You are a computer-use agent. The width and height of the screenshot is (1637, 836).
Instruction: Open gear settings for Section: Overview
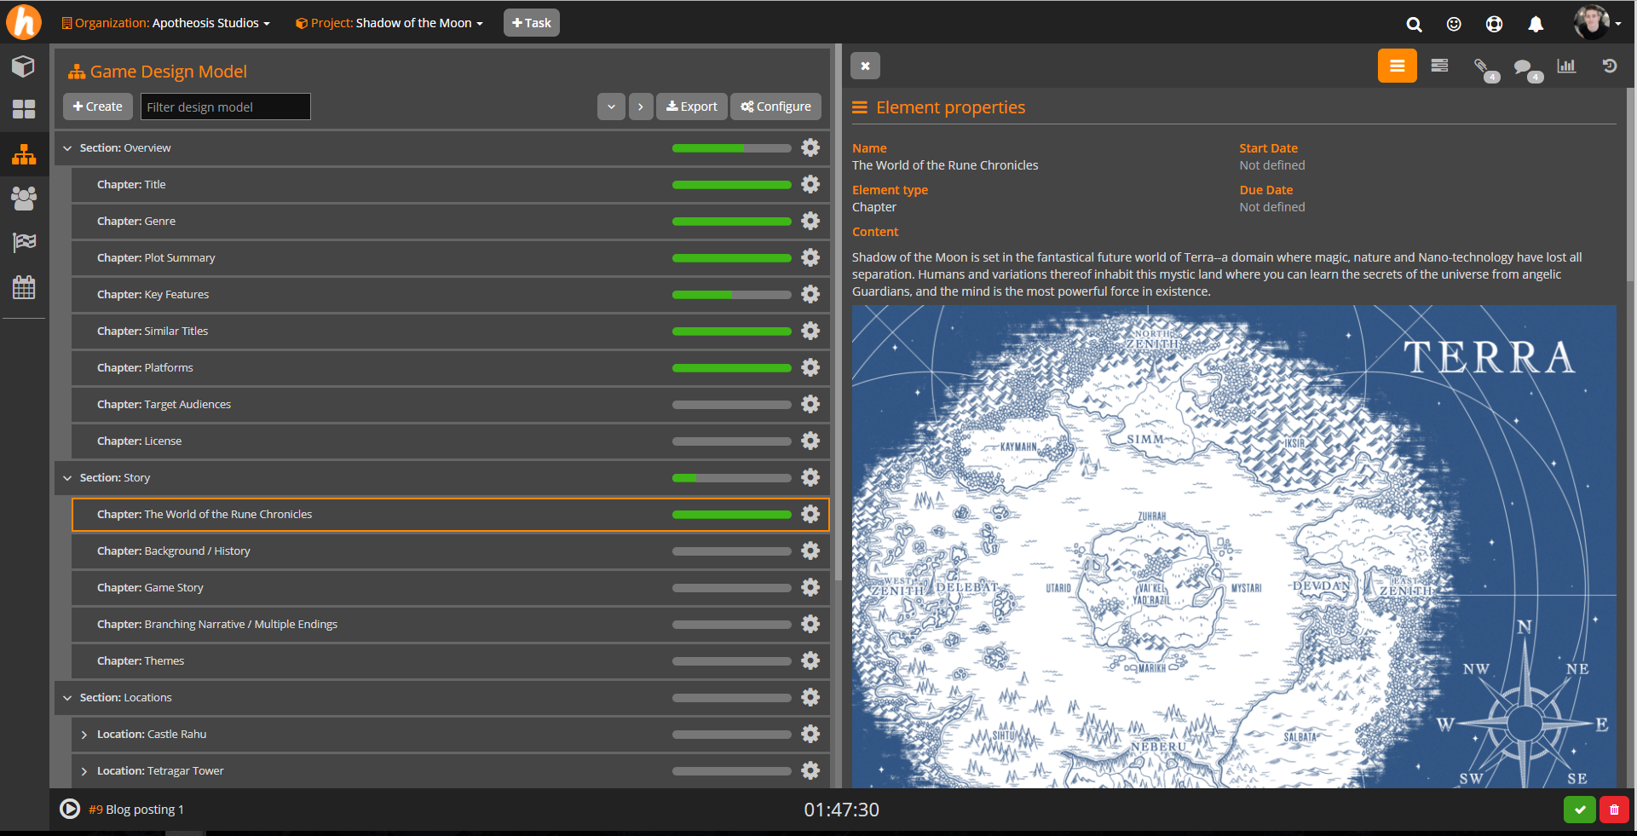point(810,147)
